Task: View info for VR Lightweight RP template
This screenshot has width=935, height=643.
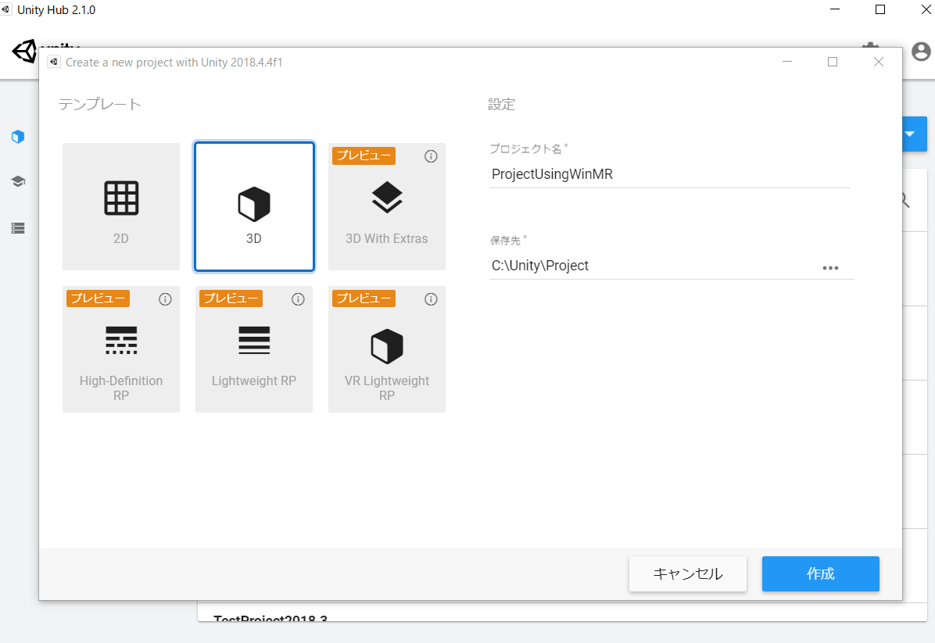Action: pyautogui.click(x=431, y=298)
